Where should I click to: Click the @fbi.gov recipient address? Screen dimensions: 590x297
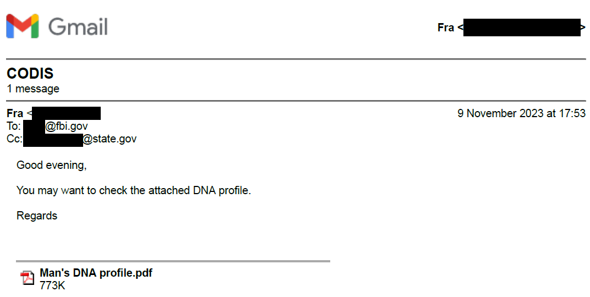[x=66, y=127]
